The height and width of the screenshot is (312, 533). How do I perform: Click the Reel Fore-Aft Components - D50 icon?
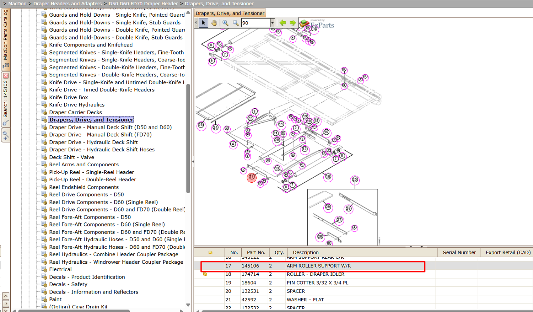(44, 217)
